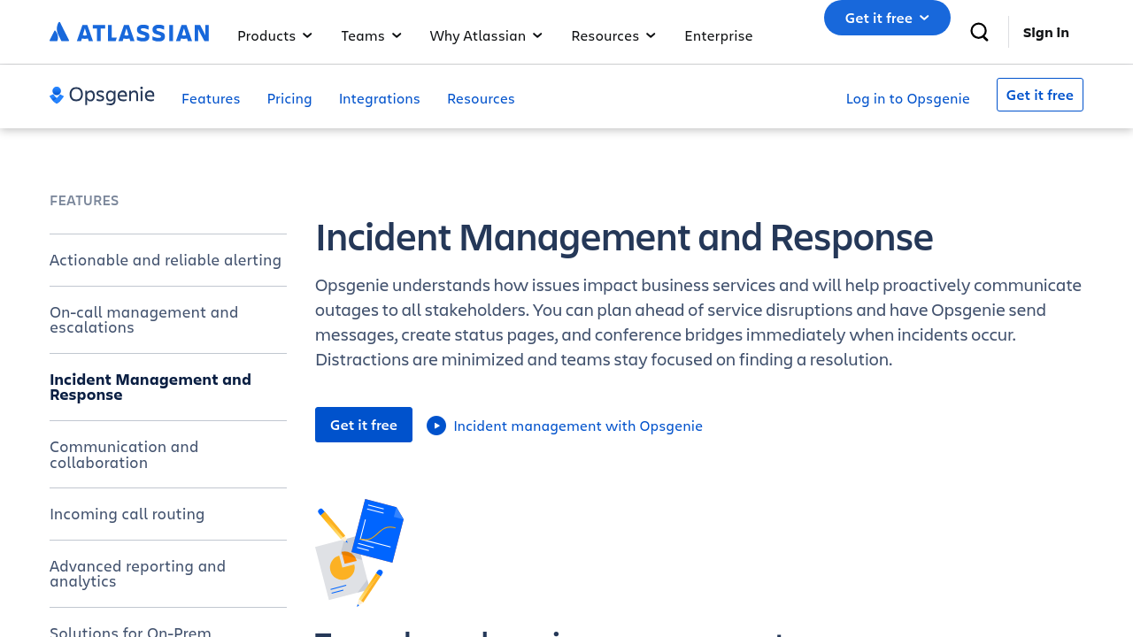The image size is (1133, 637).
Task: Expand the Teams dropdown menu
Action: tap(371, 35)
